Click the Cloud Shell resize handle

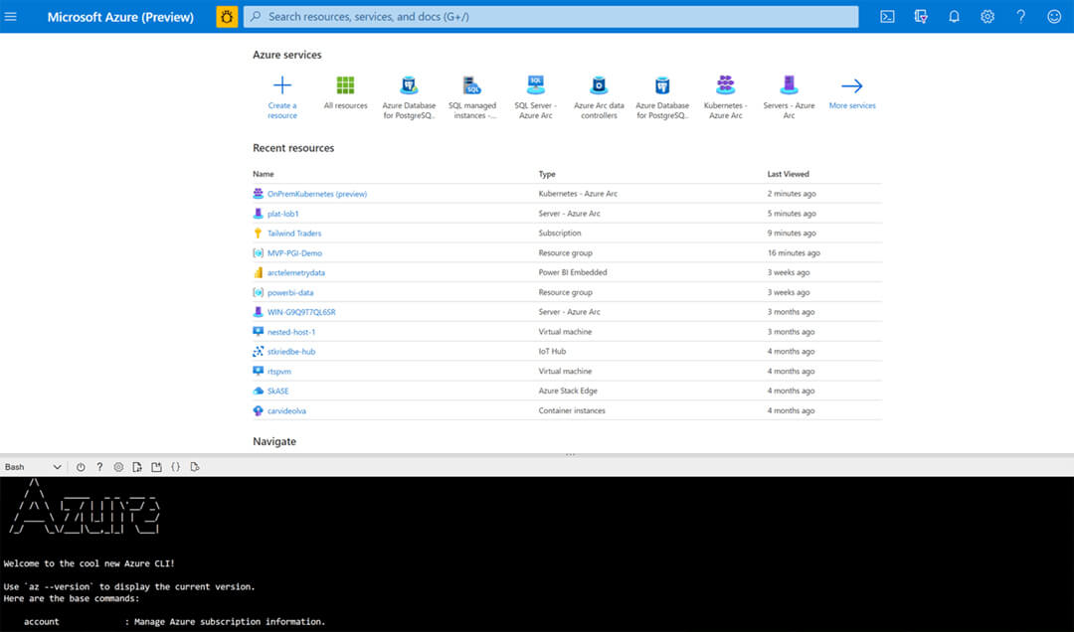(x=571, y=454)
